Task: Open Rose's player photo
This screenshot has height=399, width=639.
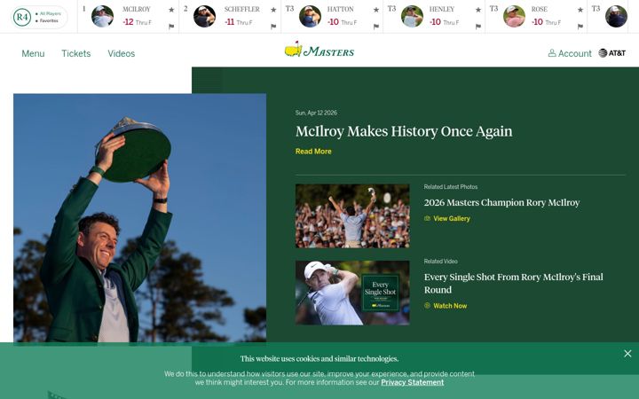Action: [514, 16]
